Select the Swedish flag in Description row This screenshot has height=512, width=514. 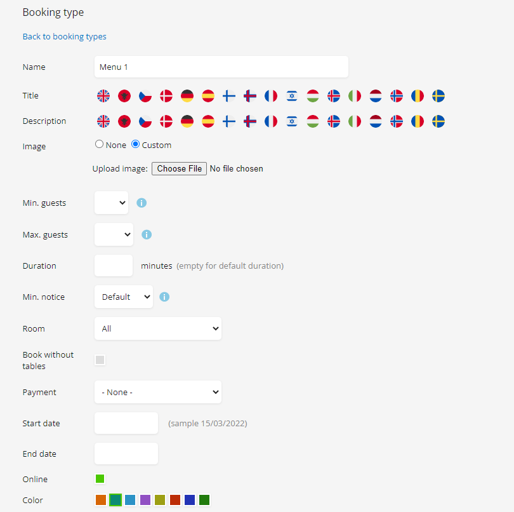pos(438,121)
